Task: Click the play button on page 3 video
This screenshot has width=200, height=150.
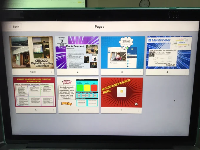Action: (118, 56)
